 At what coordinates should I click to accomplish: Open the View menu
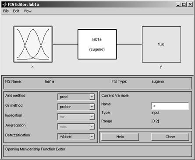tap(28, 11)
